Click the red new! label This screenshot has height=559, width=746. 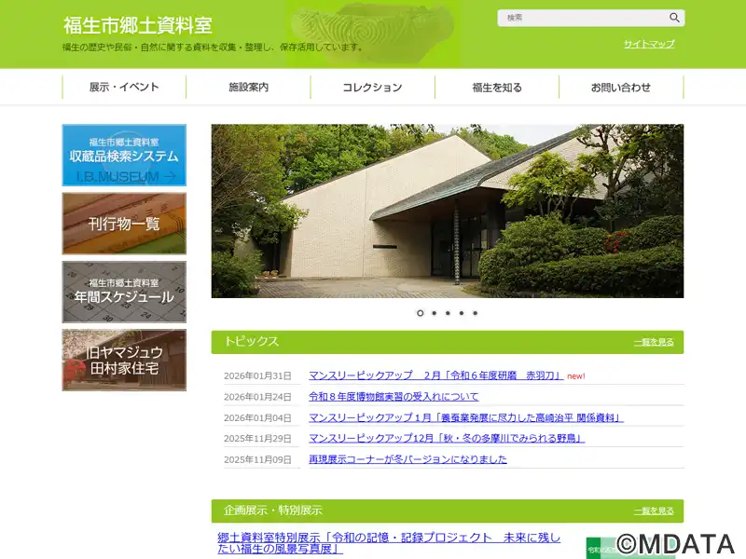pos(576,376)
